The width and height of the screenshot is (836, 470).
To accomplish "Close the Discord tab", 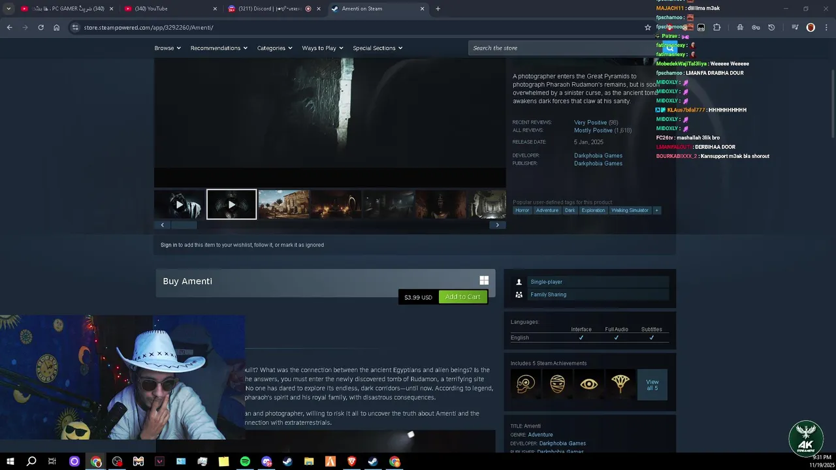I will pyautogui.click(x=319, y=8).
